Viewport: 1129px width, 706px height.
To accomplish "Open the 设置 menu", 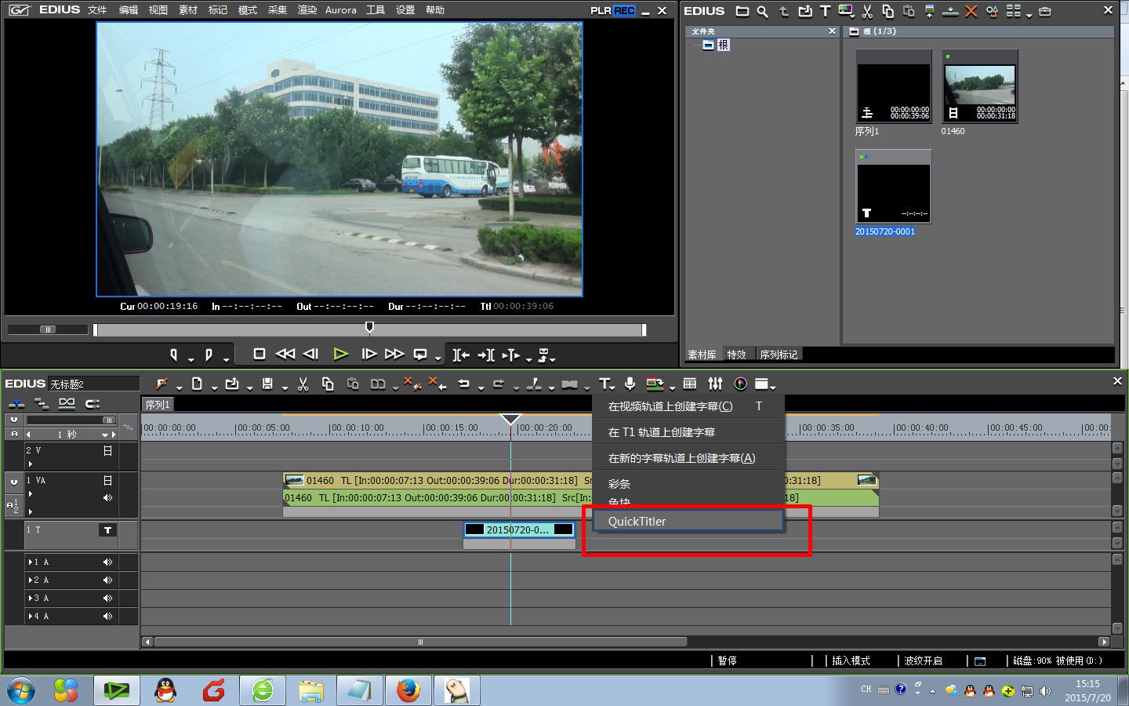I will click(x=405, y=10).
